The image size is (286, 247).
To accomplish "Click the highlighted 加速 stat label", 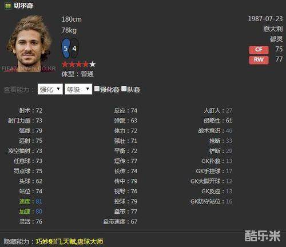I will coord(25,212).
